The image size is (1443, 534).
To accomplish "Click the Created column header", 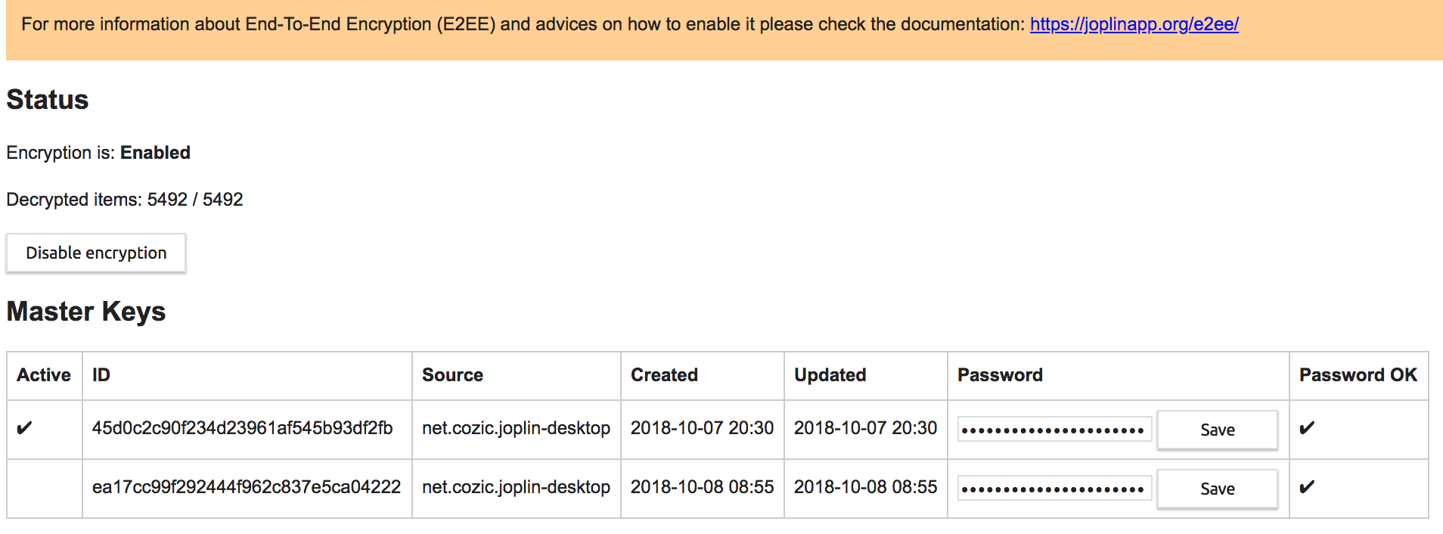I will (x=664, y=375).
